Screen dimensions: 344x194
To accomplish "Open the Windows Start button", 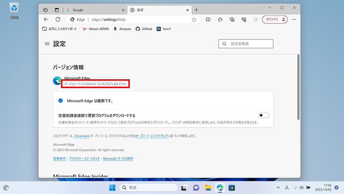I will pos(112,188).
